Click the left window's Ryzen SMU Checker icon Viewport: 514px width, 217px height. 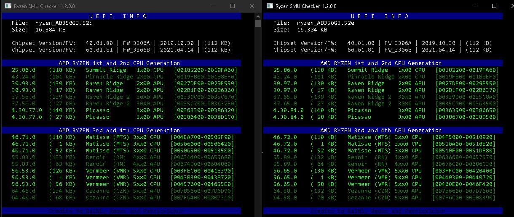(x=8, y=6)
